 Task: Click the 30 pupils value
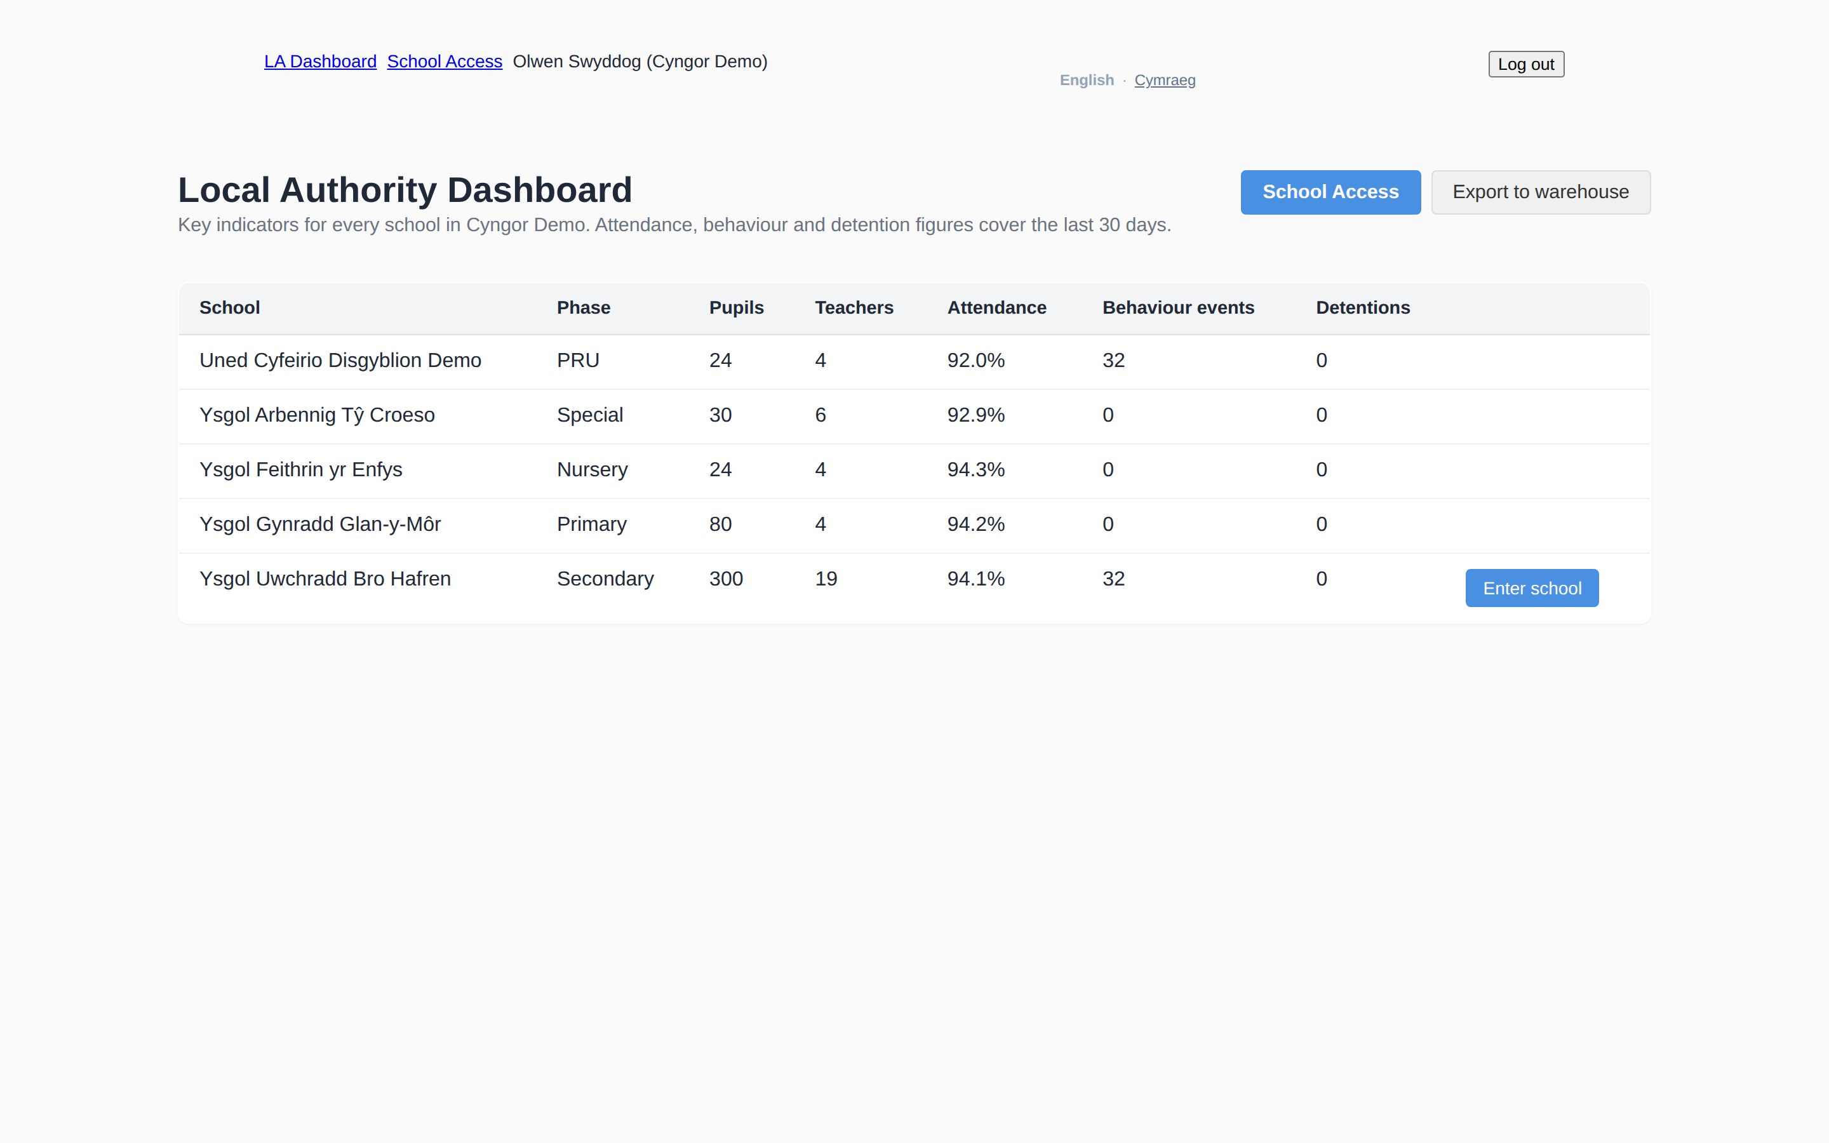tap(720, 415)
